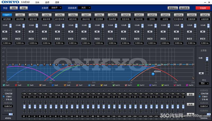This screenshot has width=212, height=121.
Task: Toggle the Out1 curve checkbox
Action: point(4,85)
